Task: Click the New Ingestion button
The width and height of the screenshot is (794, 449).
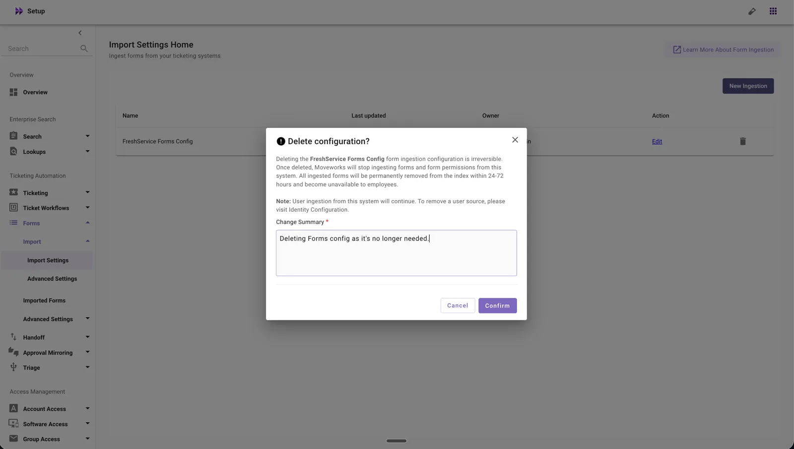Action: [748, 86]
